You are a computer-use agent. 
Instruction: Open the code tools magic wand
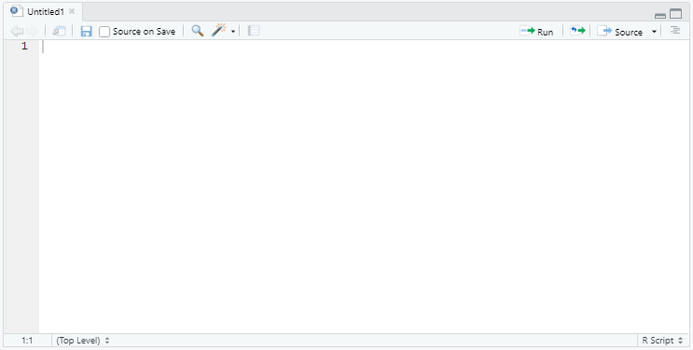click(x=219, y=31)
